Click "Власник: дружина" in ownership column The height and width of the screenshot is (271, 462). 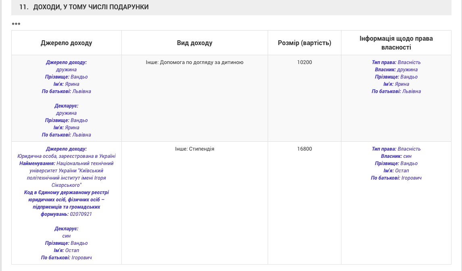pos(396,70)
